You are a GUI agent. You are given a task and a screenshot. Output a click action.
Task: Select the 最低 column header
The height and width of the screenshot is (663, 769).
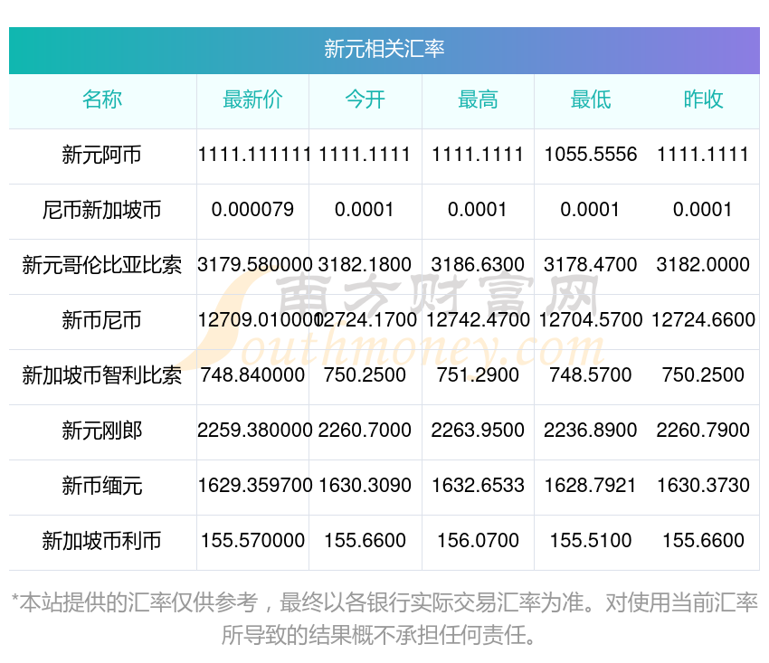pyautogui.click(x=591, y=99)
